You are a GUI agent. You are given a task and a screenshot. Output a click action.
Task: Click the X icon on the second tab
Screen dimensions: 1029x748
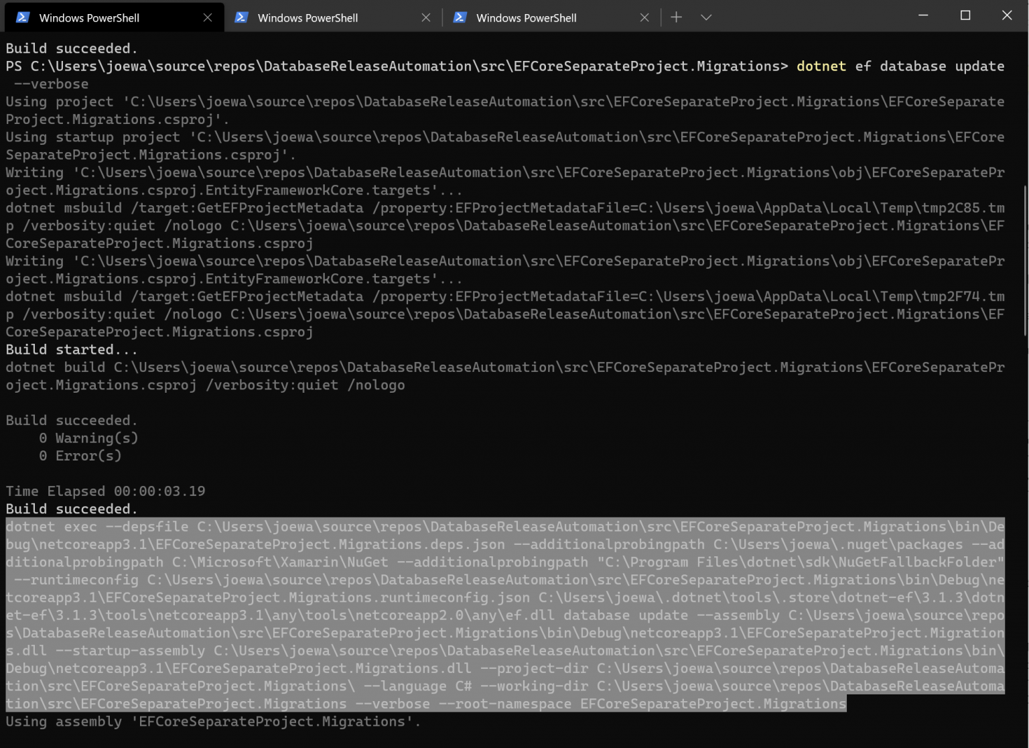(426, 17)
